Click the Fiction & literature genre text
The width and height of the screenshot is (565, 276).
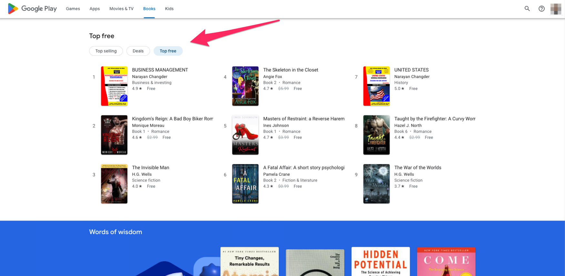tap(300, 180)
